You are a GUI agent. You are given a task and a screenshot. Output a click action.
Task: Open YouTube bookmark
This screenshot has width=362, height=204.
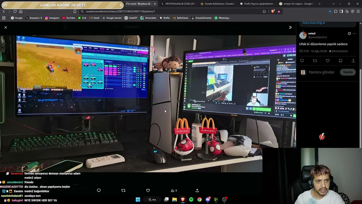(69, 18)
